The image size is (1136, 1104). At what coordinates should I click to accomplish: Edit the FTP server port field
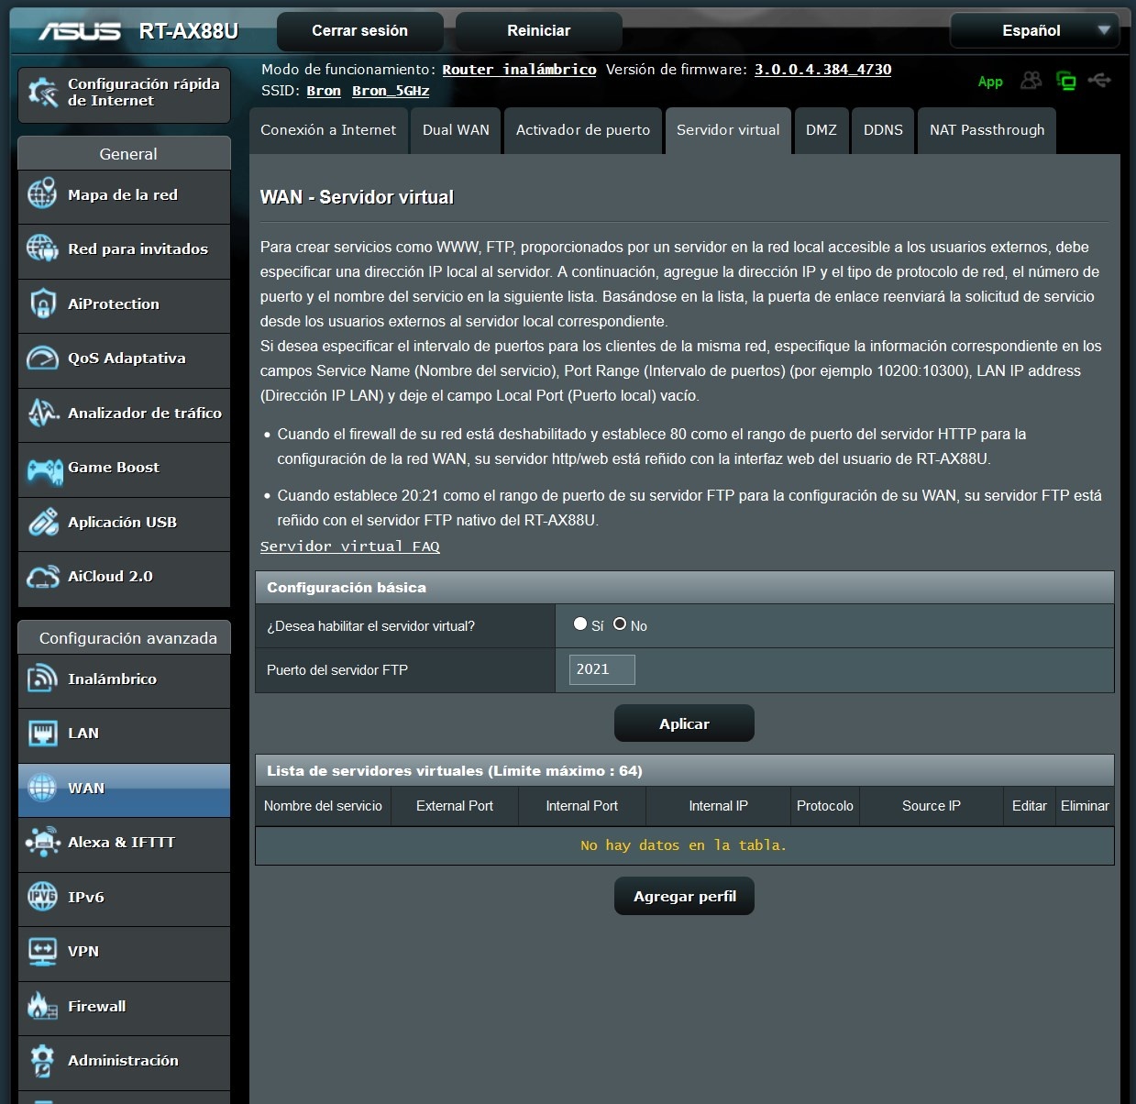[601, 669]
